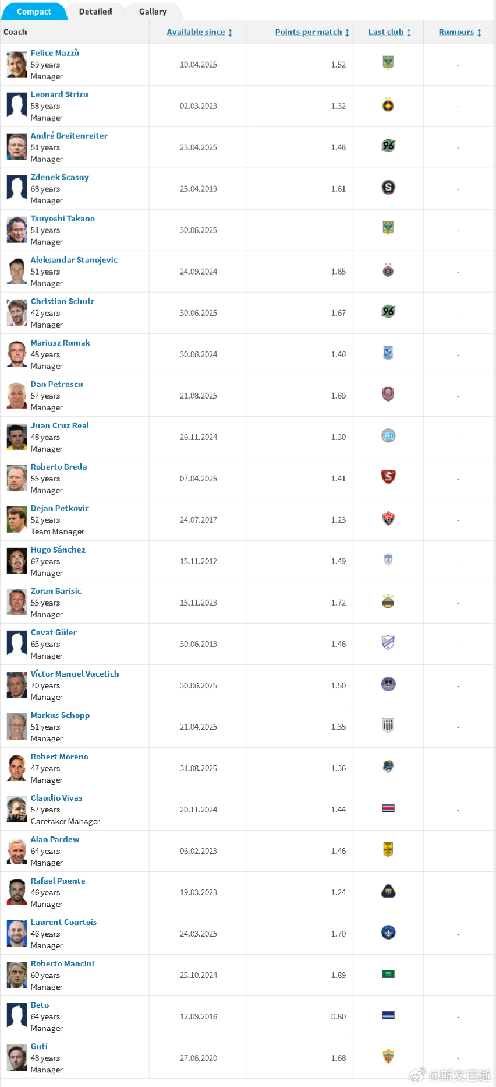Open Hugo Sánchez's profile link
Screen dimensions: 496x1087
[x=58, y=550]
